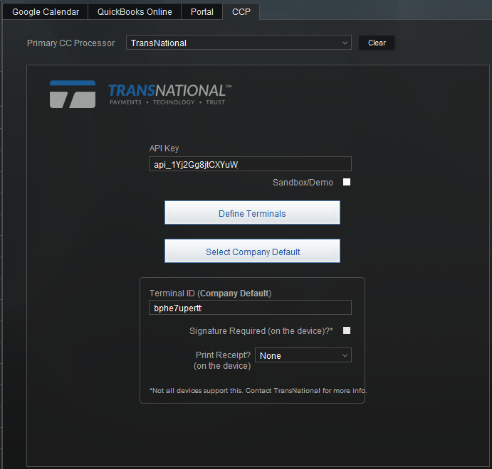Click the Clear button
Image resolution: width=492 pixels, height=469 pixels.
pyautogui.click(x=377, y=43)
